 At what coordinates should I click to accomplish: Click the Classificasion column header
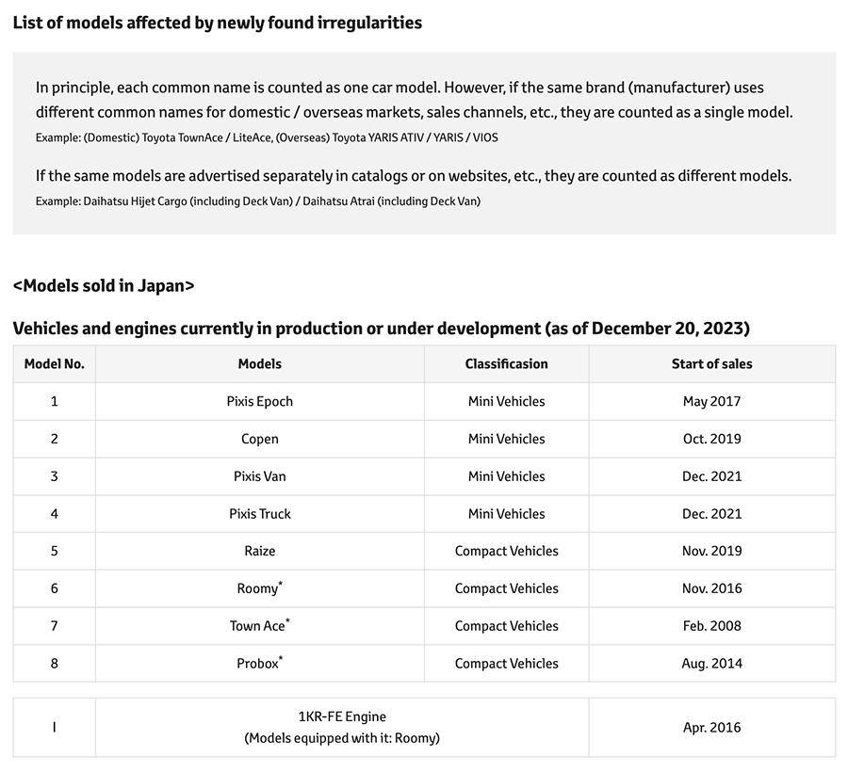click(x=506, y=363)
